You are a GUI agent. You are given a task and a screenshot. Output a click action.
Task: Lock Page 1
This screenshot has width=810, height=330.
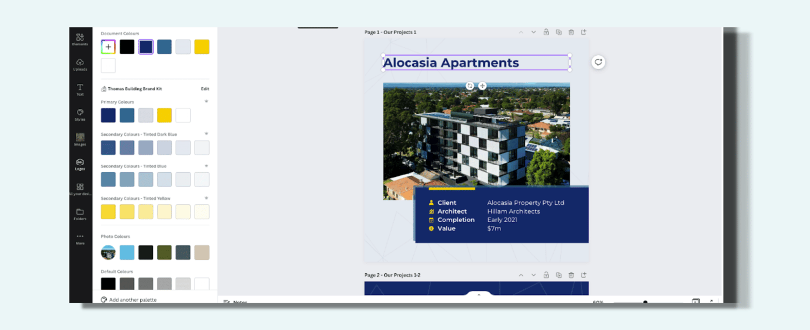pos(546,32)
